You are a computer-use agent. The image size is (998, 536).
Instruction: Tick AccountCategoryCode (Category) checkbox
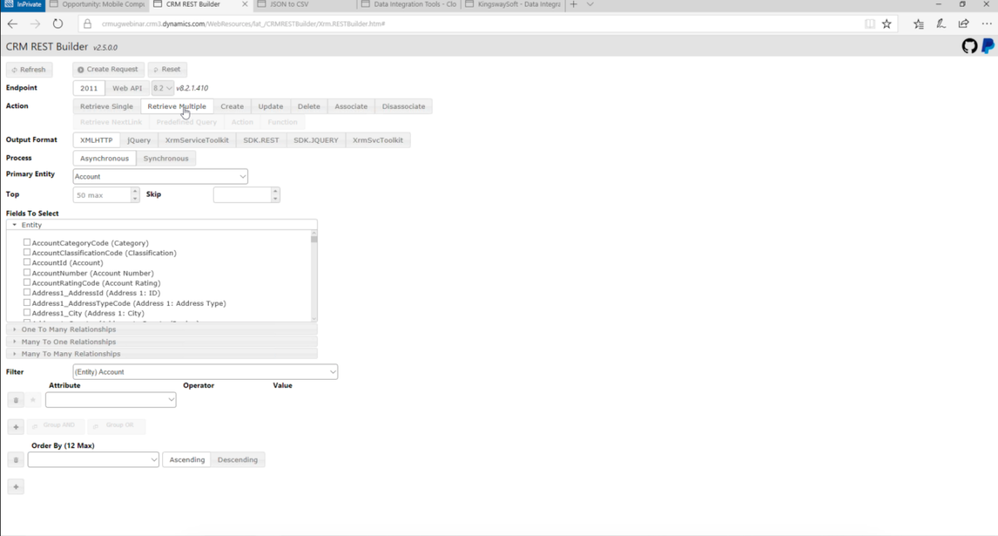tap(27, 243)
